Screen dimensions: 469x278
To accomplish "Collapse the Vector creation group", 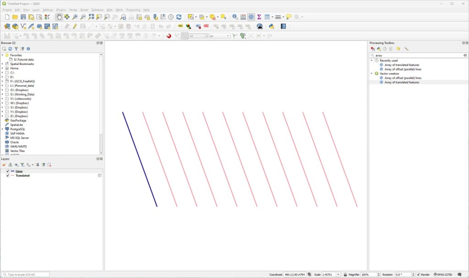I will [x=371, y=74].
